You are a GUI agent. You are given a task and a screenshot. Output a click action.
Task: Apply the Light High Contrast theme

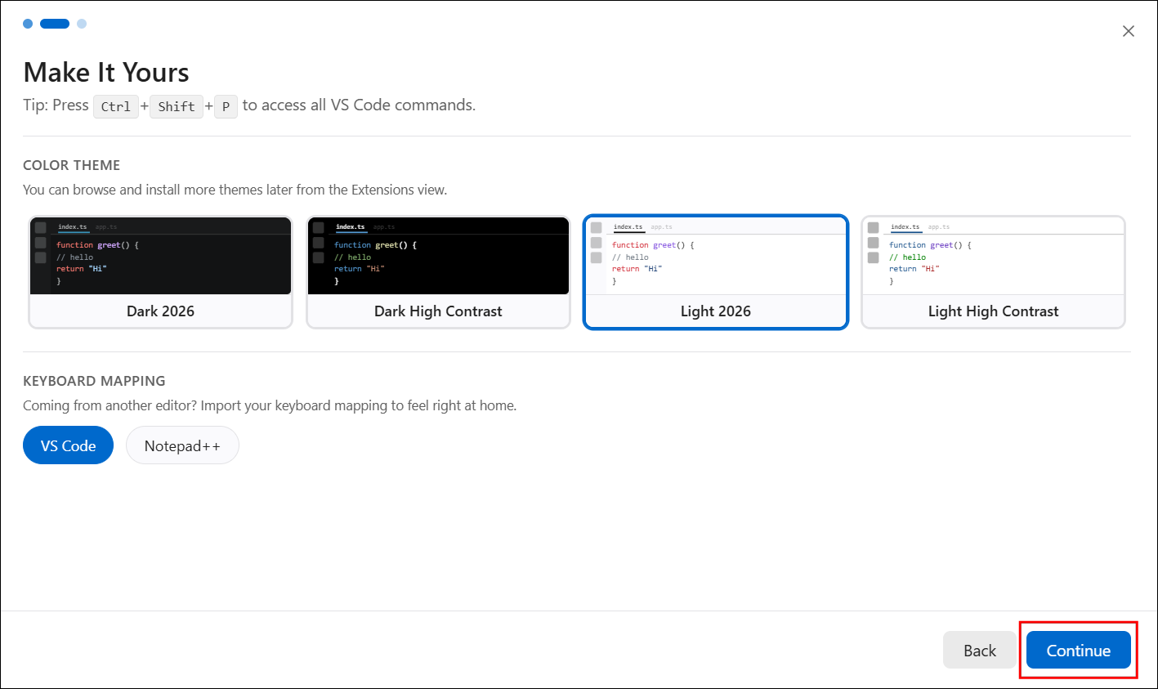coord(993,272)
